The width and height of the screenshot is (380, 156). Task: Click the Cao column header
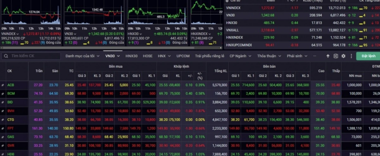(321, 71)
